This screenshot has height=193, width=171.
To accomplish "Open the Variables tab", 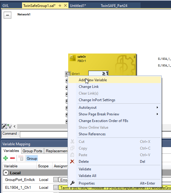I will click(x=11, y=151).
